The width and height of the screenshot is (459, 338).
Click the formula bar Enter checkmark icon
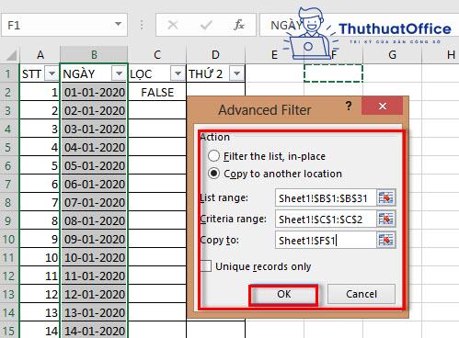[206, 25]
